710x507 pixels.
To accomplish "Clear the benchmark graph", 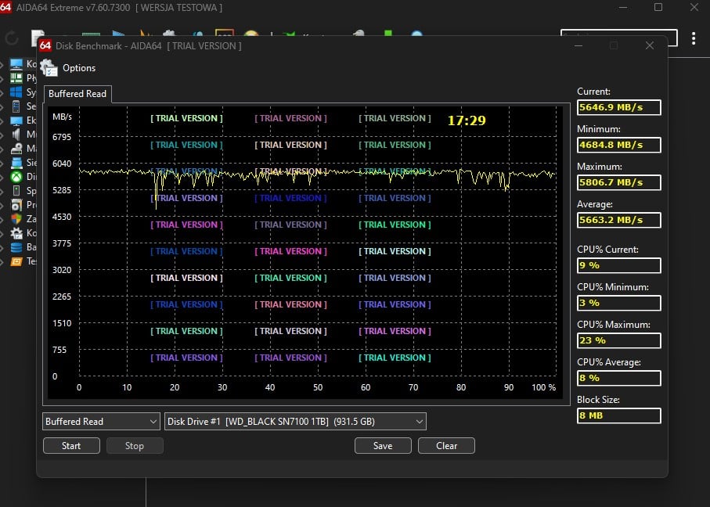I will (x=446, y=446).
